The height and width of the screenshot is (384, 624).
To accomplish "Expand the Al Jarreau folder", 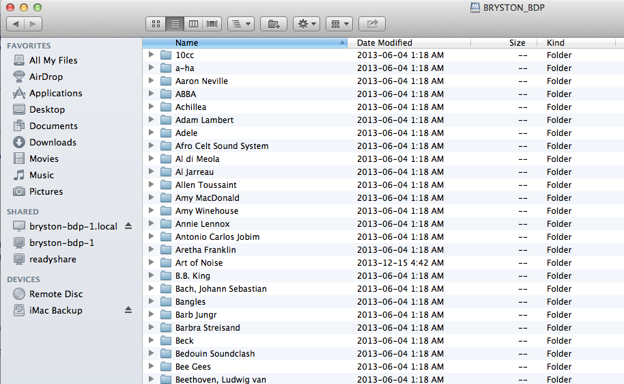I will click(152, 172).
